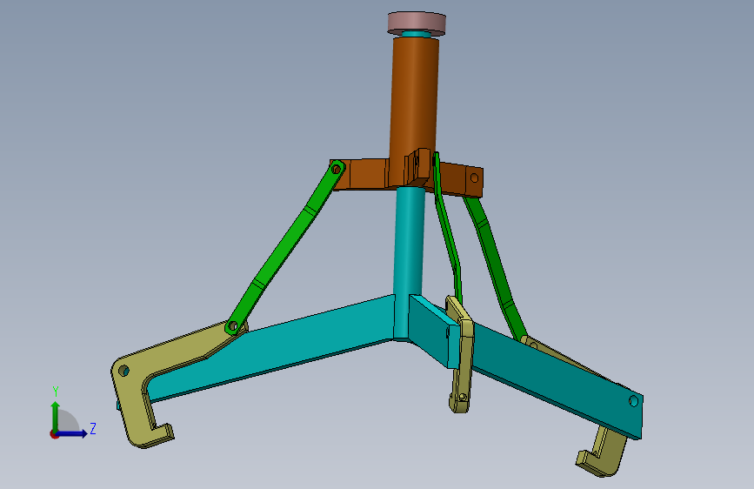The width and height of the screenshot is (754, 489).
Task: Click the teal central vertical shaft
Action: [410, 241]
